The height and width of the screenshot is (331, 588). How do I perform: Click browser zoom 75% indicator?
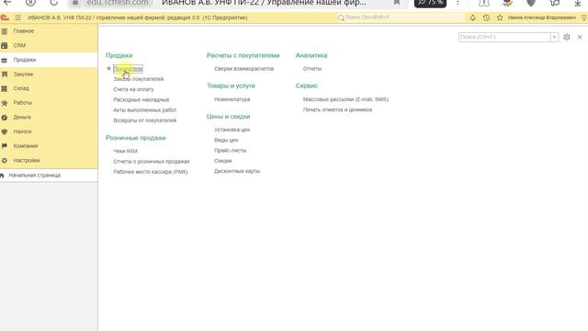(430, 3)
